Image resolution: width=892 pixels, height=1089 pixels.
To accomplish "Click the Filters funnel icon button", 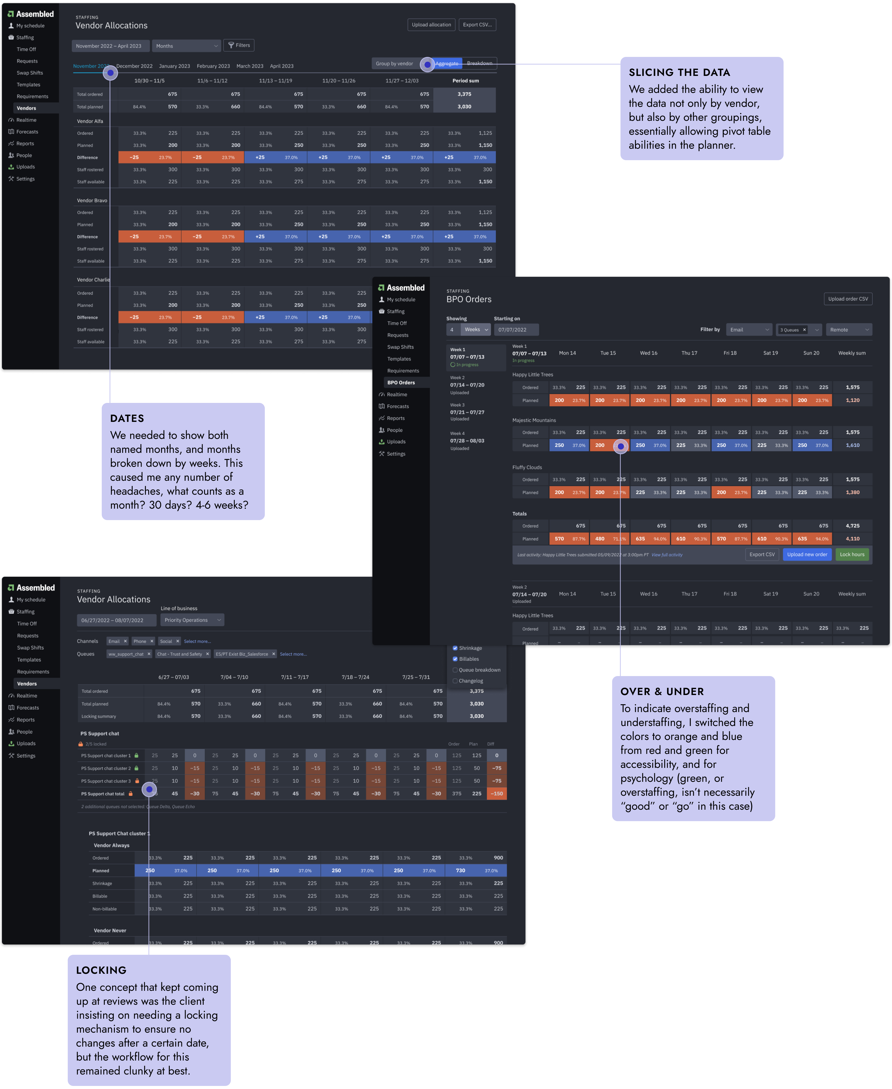I will [x=239, y=45].
